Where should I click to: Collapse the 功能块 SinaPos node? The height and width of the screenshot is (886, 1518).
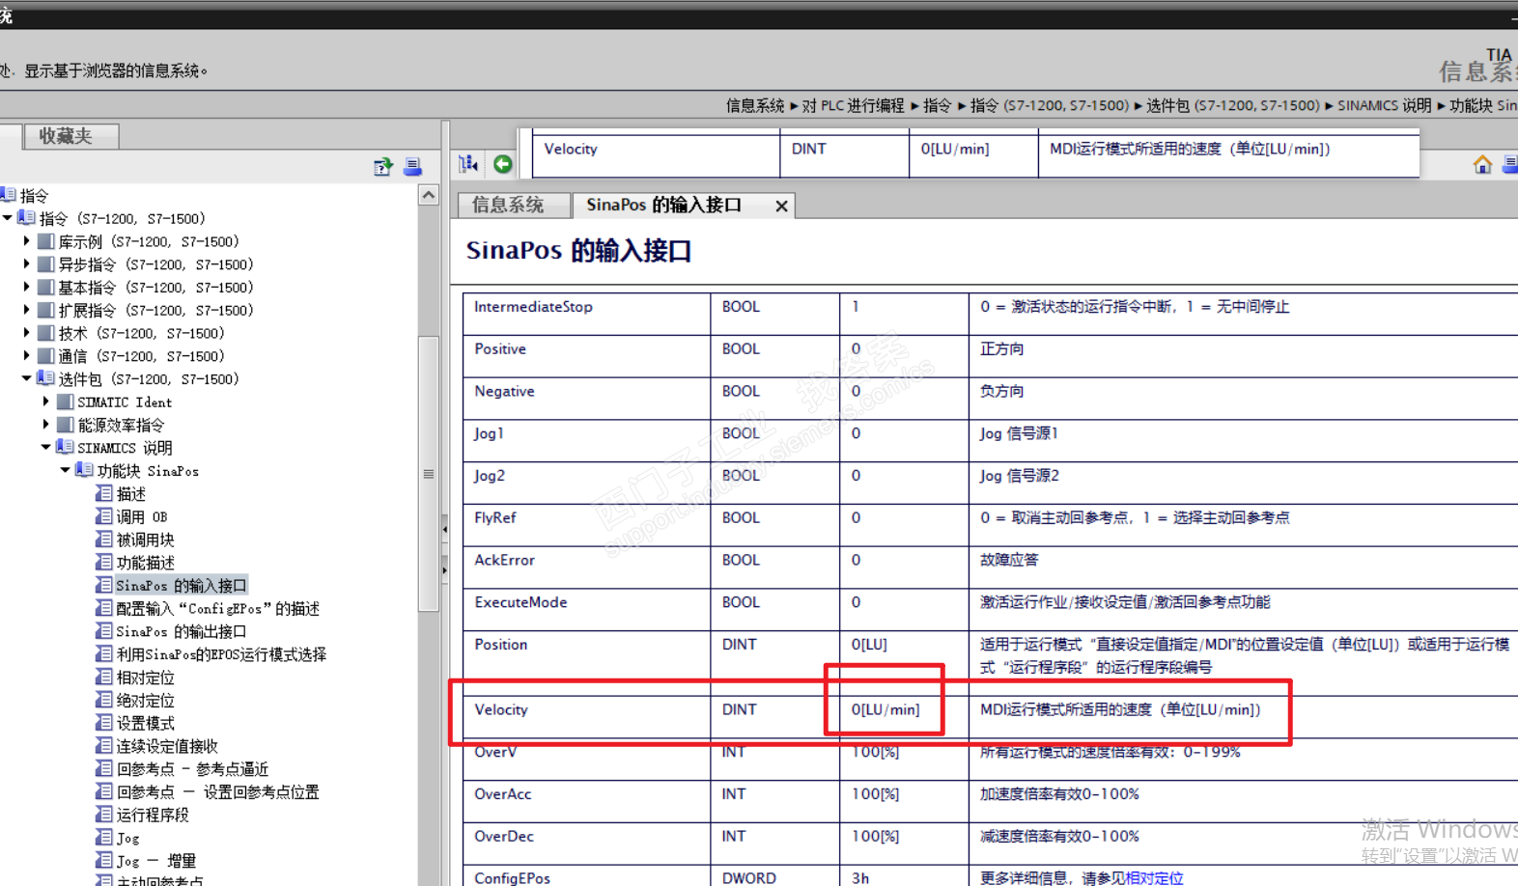(65, 470)
